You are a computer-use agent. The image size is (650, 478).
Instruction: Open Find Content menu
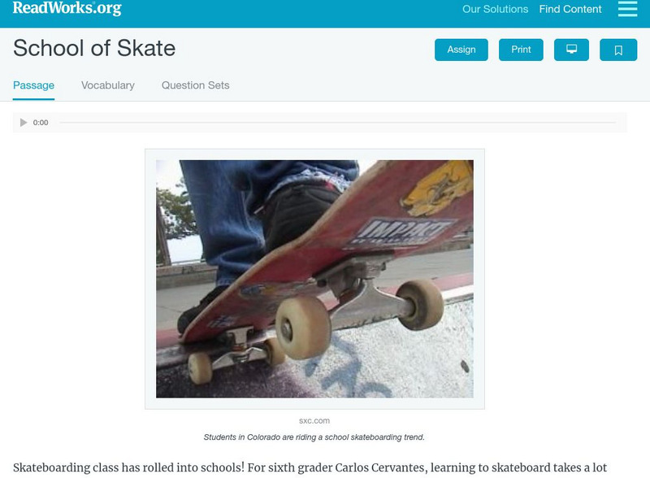pyautogui.click(x=570, y=9)
